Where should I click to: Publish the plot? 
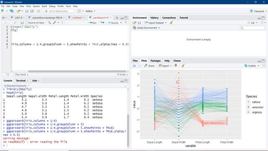tap(250, 66)
